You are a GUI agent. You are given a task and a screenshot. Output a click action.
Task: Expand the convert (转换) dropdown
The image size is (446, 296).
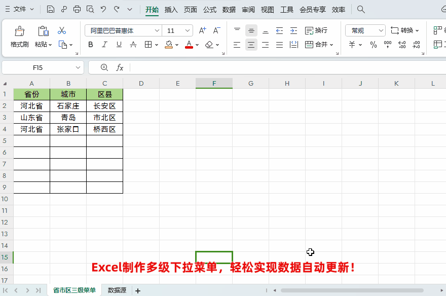click(417, 30)
